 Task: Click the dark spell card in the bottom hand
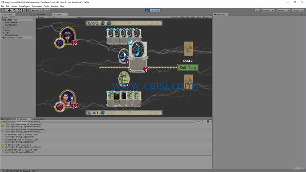point(117,99)
